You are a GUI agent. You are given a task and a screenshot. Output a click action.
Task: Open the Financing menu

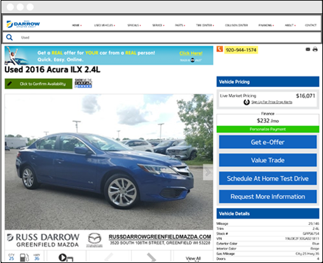(x=266, y=25)
